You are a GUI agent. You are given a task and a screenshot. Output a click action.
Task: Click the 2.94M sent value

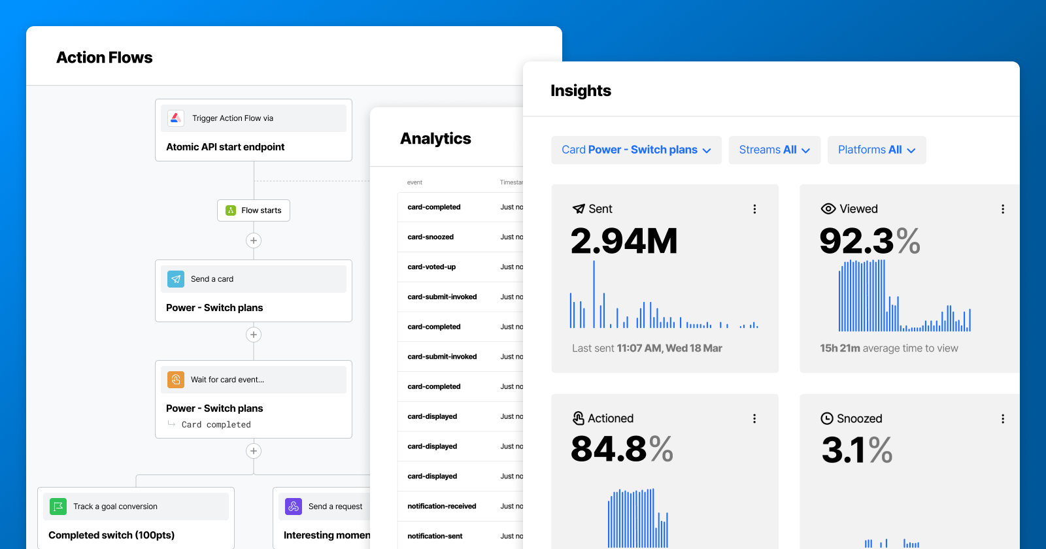(x=624, y=241)
